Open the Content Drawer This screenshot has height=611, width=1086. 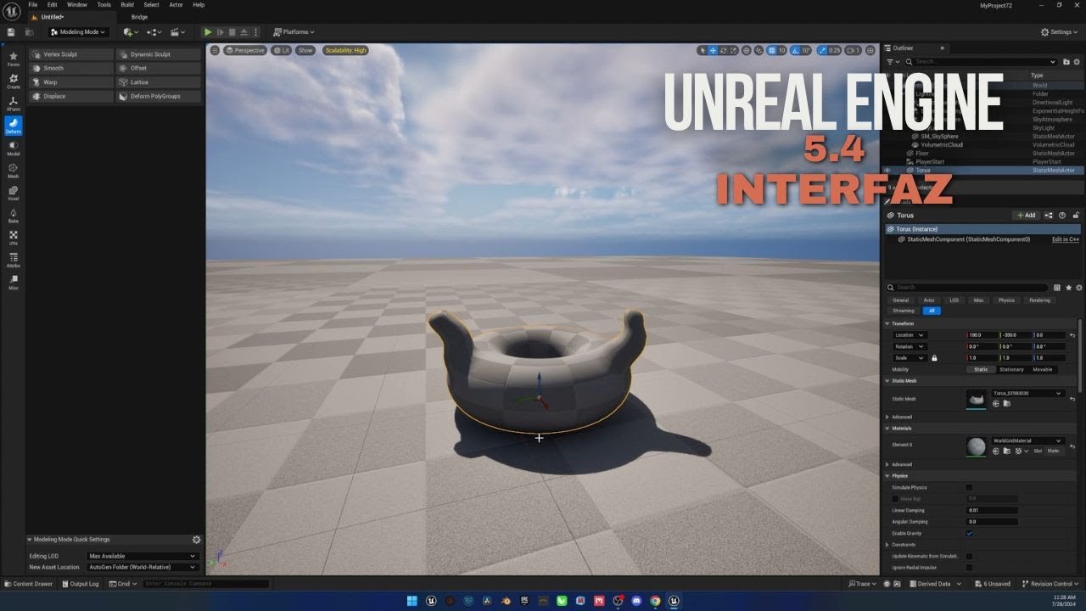pyautogui.click(x=28, y=584)
